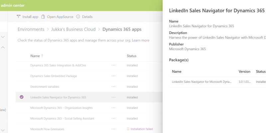Click the Name header in Packages table
The image size is (266, 133).
click(177, 71)
